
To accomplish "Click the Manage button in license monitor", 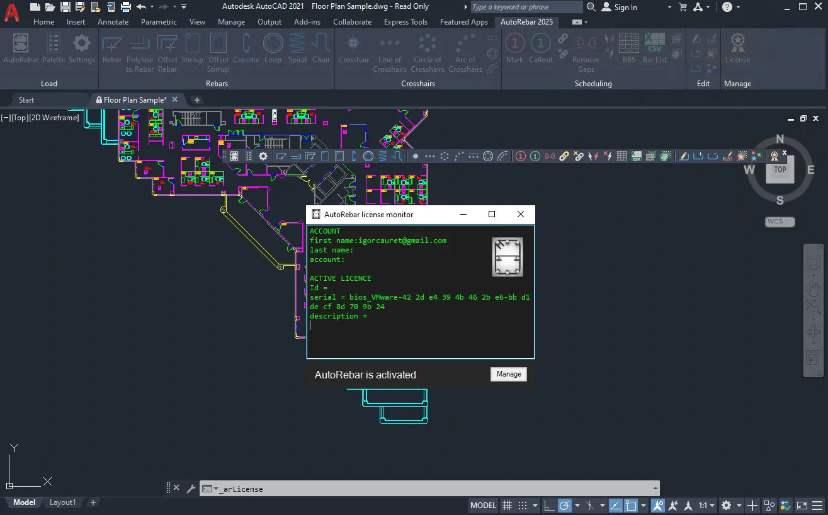I will point(509,374).
